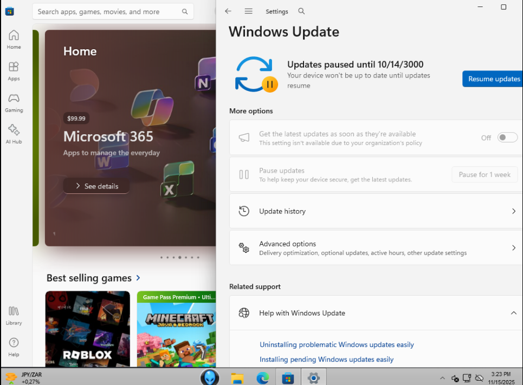Click the Resume updates button
The width and height of the screenshot is (523, 385).
tap(493, 79)
